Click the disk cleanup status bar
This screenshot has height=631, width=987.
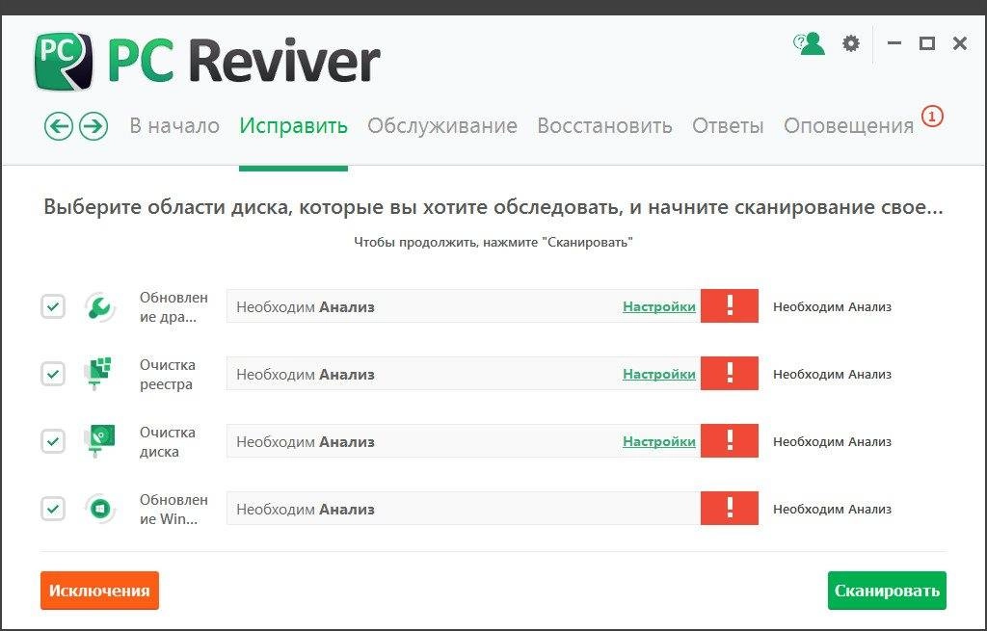click(x=464, y=441)
